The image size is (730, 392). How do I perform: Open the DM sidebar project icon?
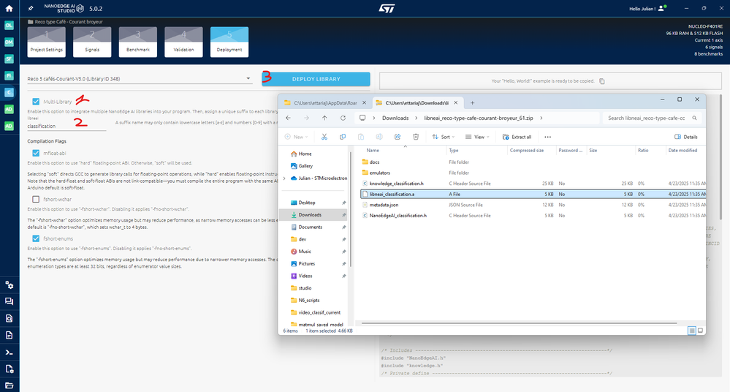pos(9,42)
